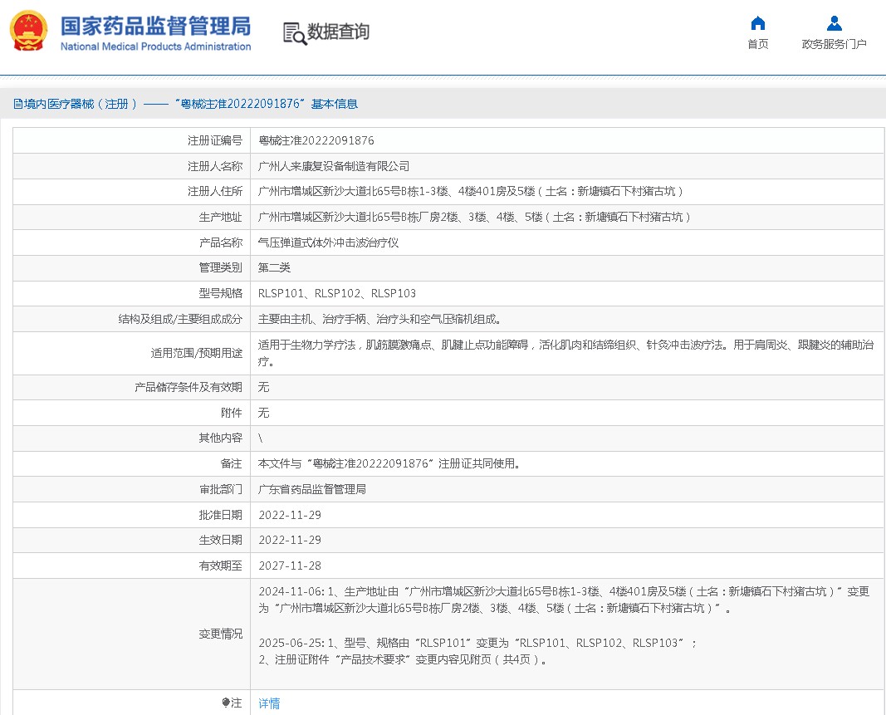Click the 数据查询 magnifier document icon
The width and height of the screenshot is (886, 715).
294,33
